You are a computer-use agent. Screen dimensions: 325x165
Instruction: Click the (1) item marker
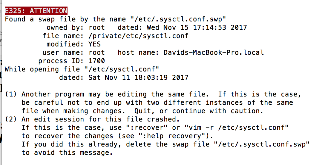point(11,94)
